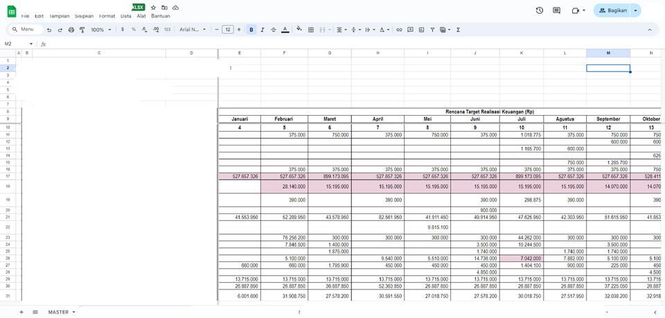The height and width of the screenshot is (318, 665).
Task: Open the comments panel icon
Action: click(557, 10)
